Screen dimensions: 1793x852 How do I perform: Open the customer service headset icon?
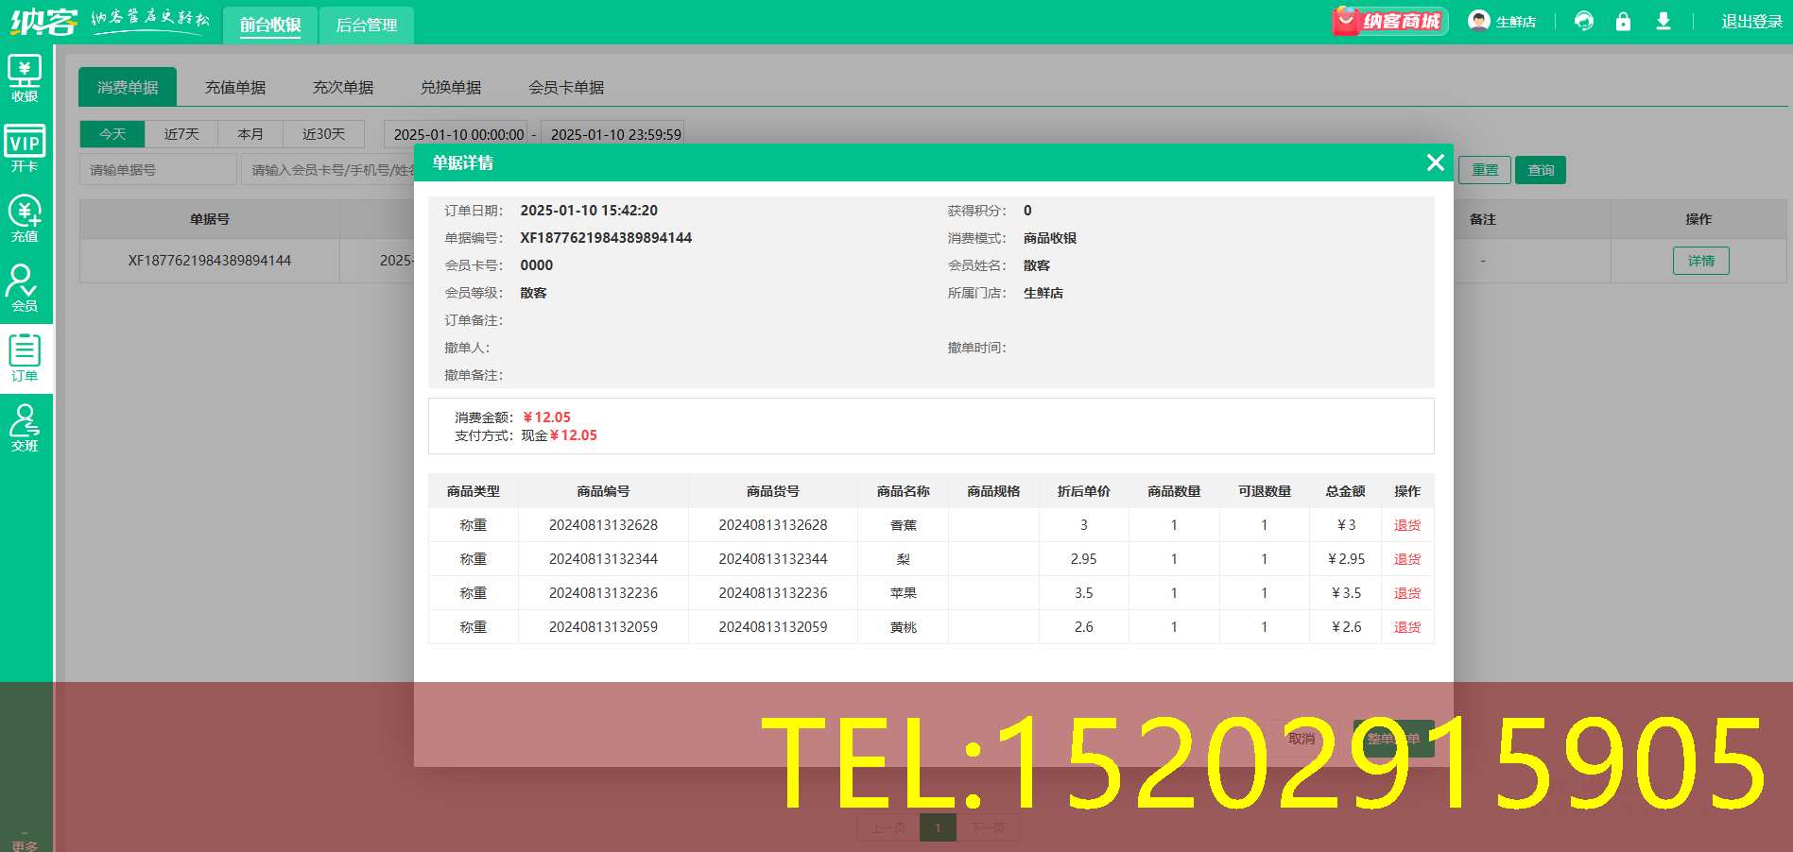1584,22
